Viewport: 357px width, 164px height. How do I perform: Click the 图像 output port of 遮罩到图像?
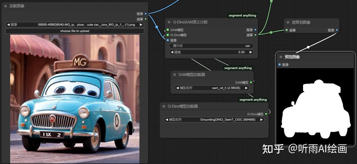337,30
